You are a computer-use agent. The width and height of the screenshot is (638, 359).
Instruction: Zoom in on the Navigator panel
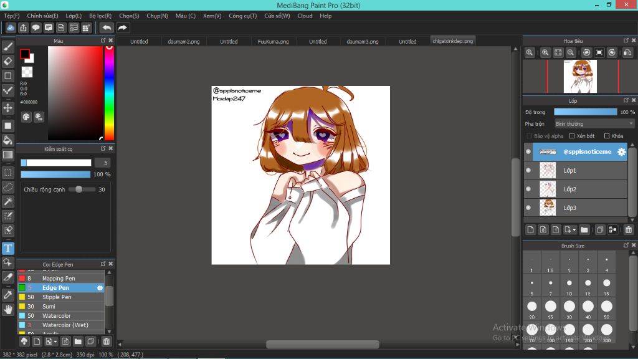pos(545,52)
